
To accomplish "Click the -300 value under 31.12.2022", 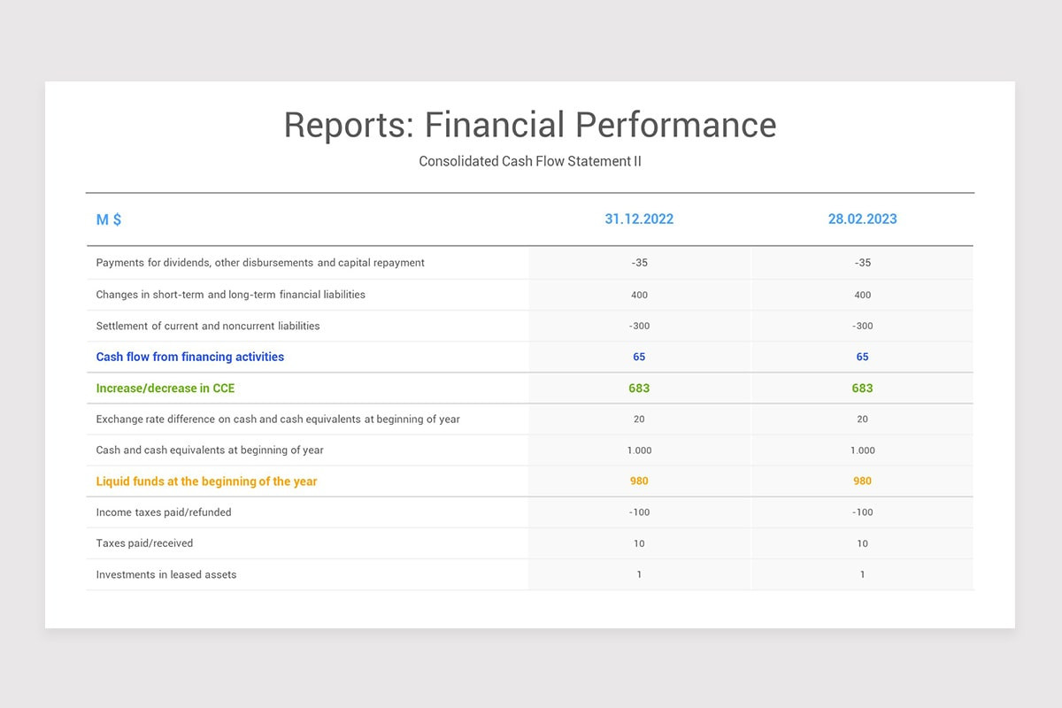I will pos(639,325).
